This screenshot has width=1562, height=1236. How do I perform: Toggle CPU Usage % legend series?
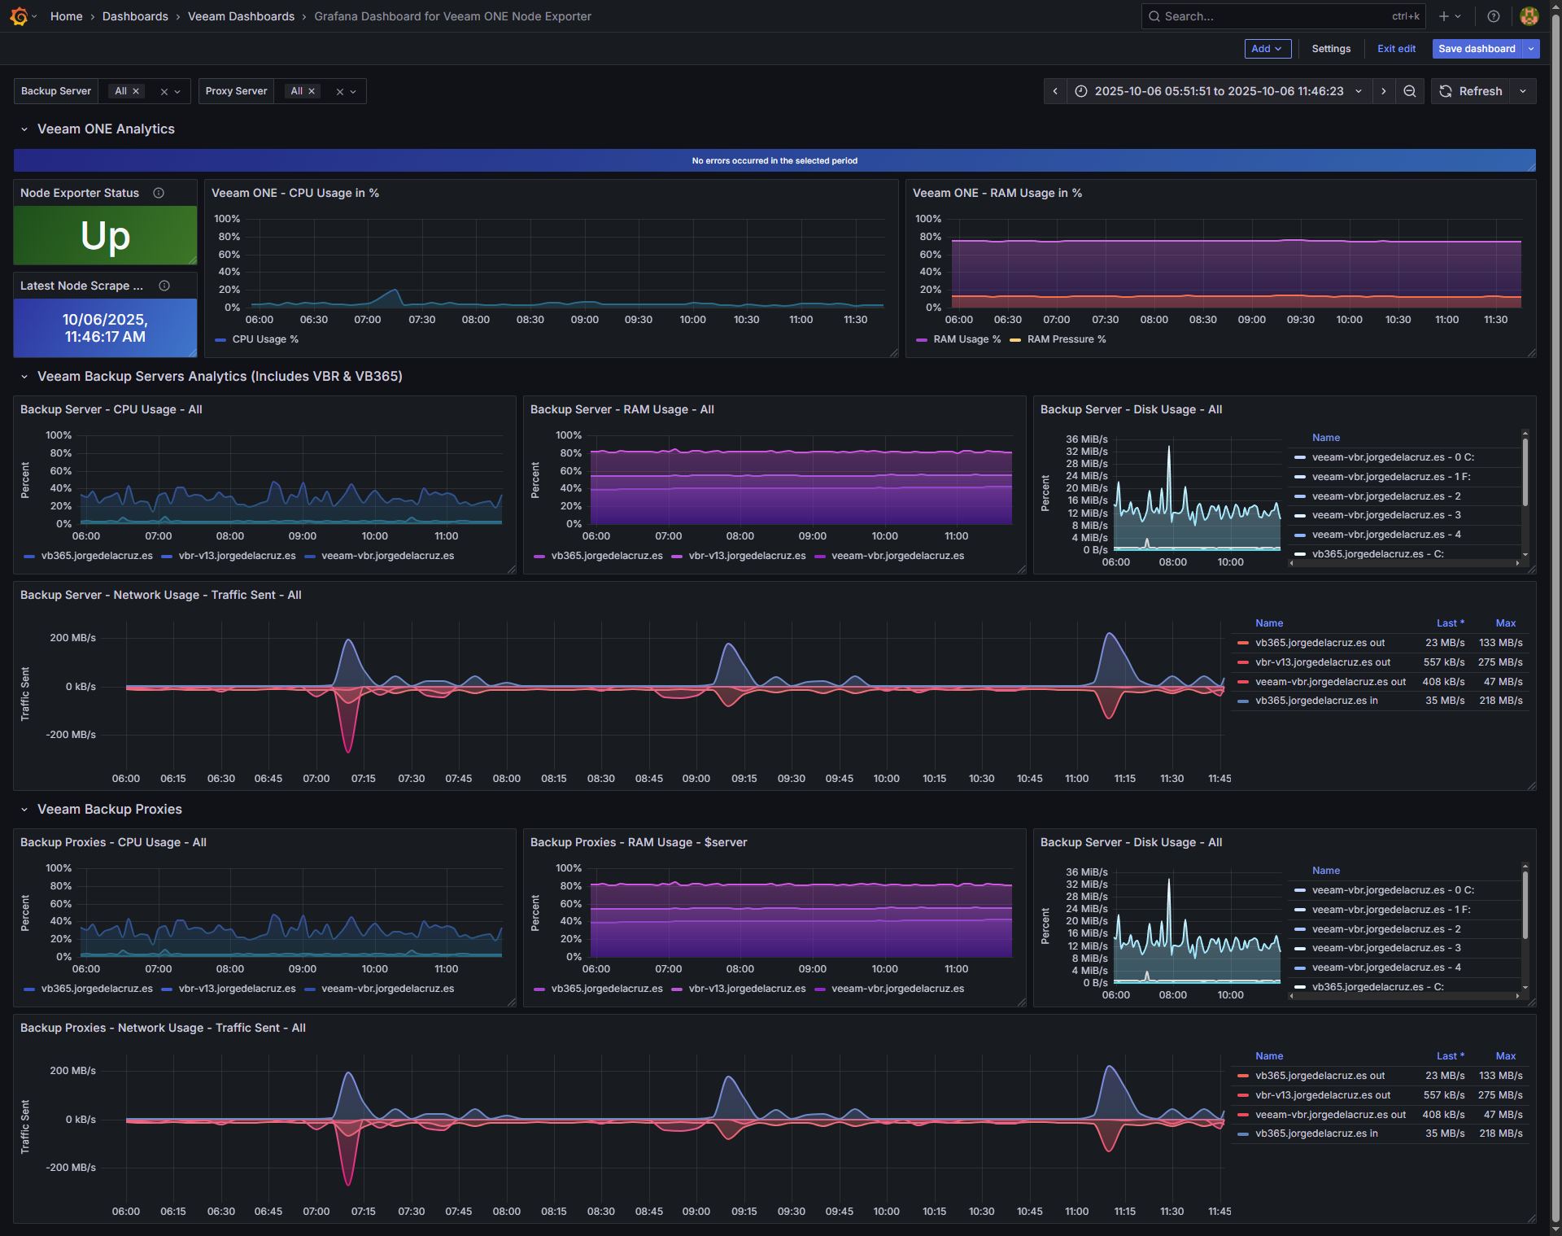[264, 339]
